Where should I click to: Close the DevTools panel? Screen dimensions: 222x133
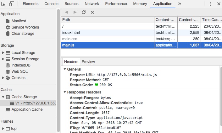(219, 4)
